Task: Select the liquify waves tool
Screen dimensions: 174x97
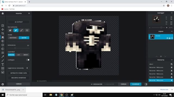Action: pyautogui.click(x=3, y=53)
